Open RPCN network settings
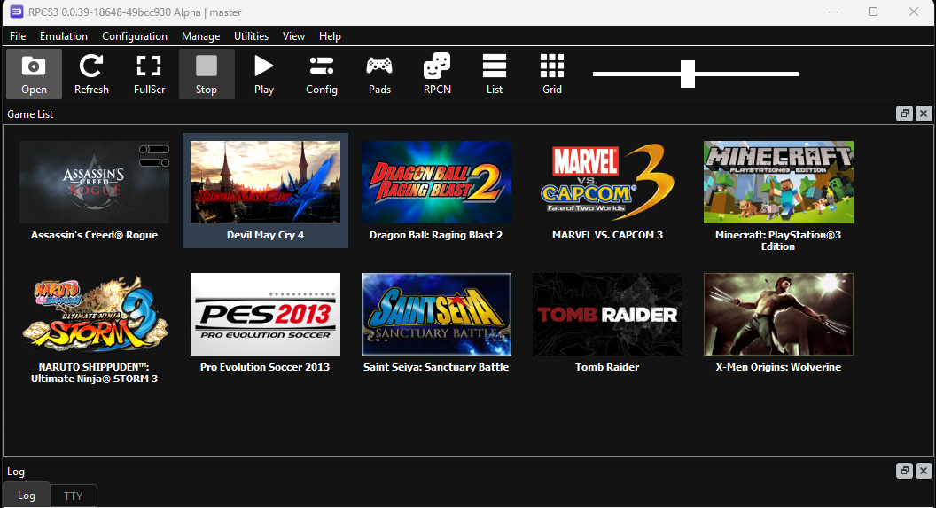 point(437,74)
